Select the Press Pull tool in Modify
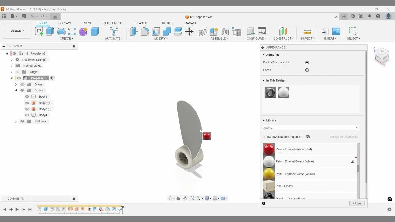395x222 pixels. click(x=134, y=32)
